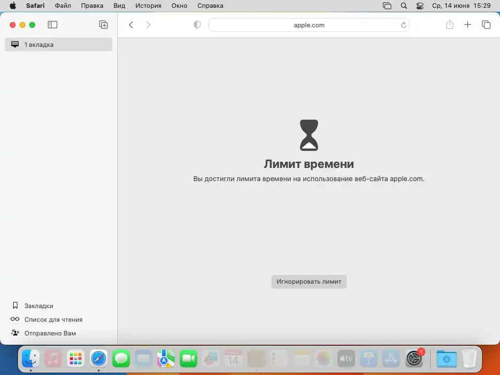Open the Файл menu
This screenshot has height=375, width=500.
(63, 6)
